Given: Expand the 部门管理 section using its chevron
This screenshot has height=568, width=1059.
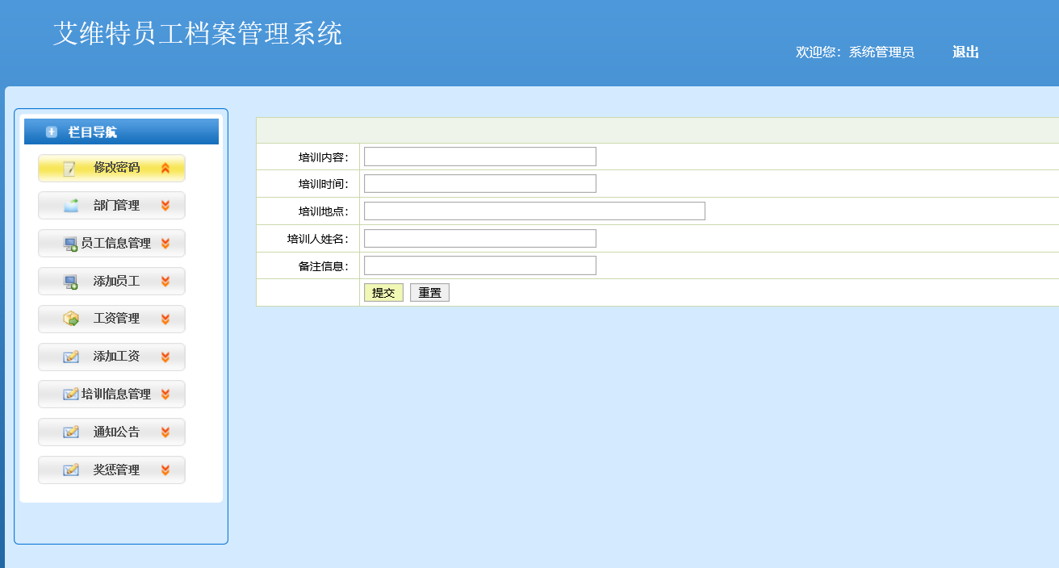Looking at the screenshot, I should [165, 206].
